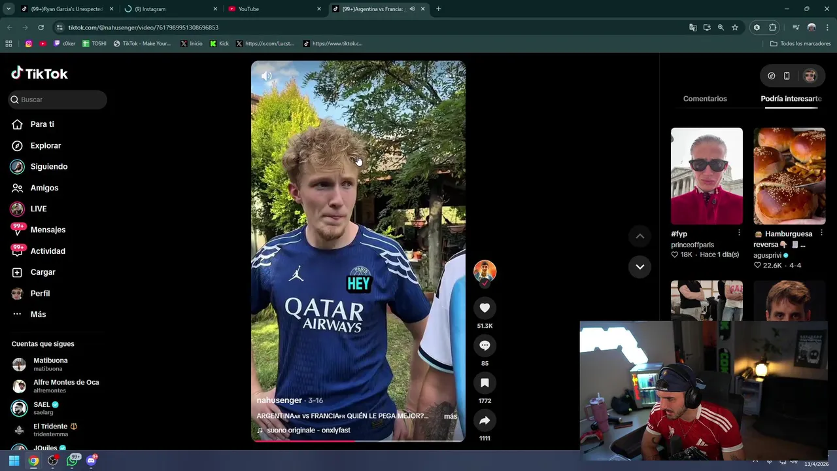Screen dimensions: 837x471
Task: Open the browser extensions puzzle icon
Action: click(773, 27)
